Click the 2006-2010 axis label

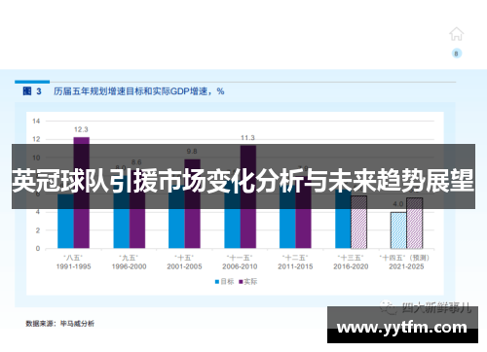240,266
